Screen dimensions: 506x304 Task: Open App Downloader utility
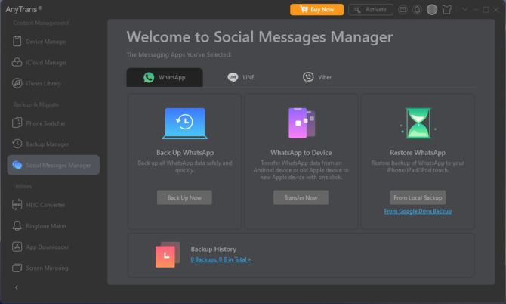click(54, 247)
